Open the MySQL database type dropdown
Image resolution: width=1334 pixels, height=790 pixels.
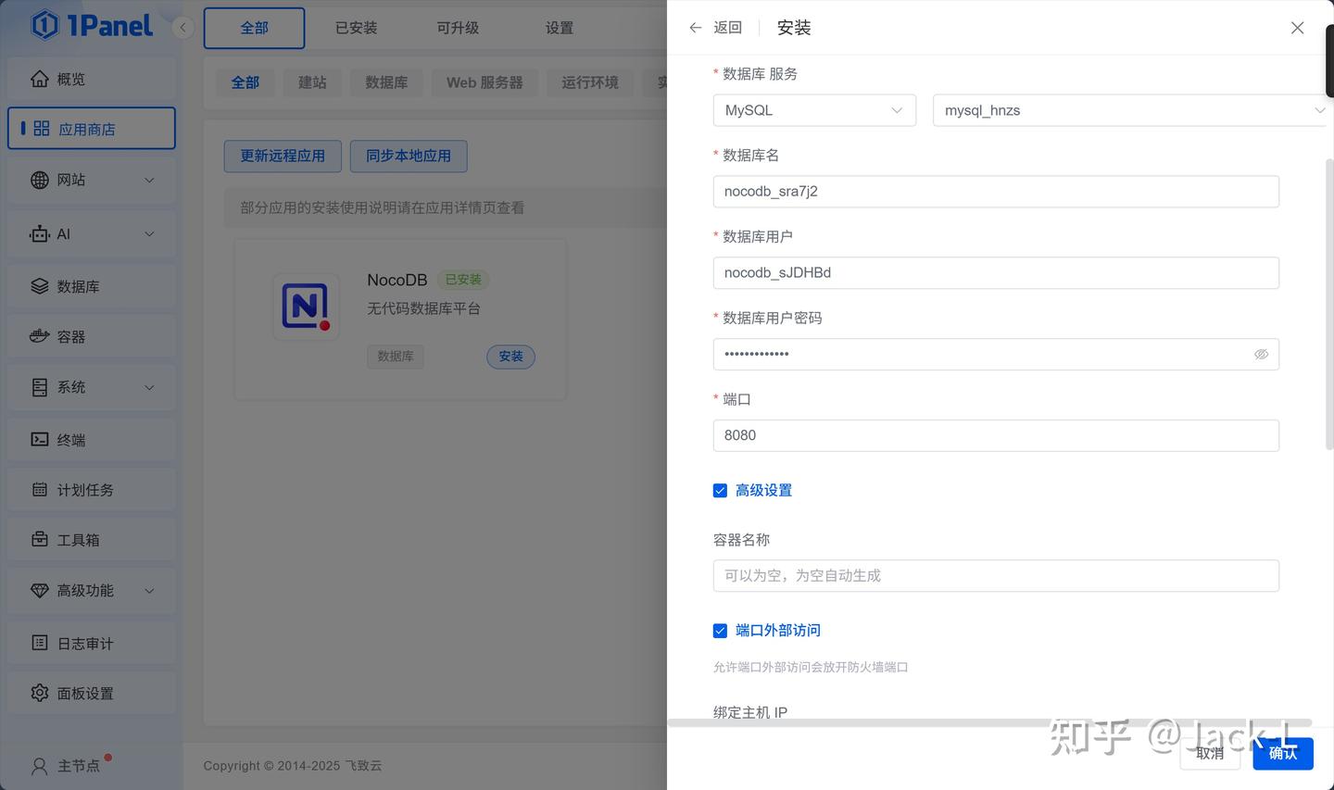pyautogui.click(x=813, y=110)
